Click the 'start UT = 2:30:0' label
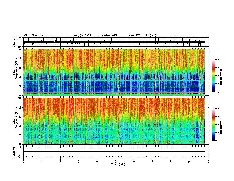This screenshot has width=234, height=181. click(x=143, y=35)
